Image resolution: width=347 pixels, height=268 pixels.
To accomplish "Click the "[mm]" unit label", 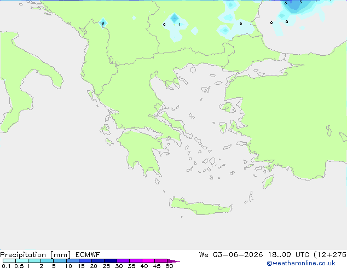I will [x=60, y=255].
